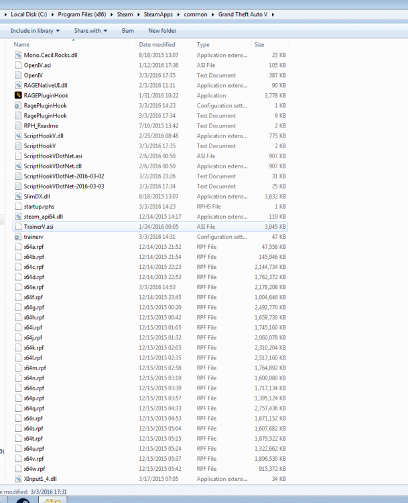Image resolution: width=408 pixels, height=503 pixels.
Task: Go to the common breadcrumb folder
Action: click(x=196, y=15)
